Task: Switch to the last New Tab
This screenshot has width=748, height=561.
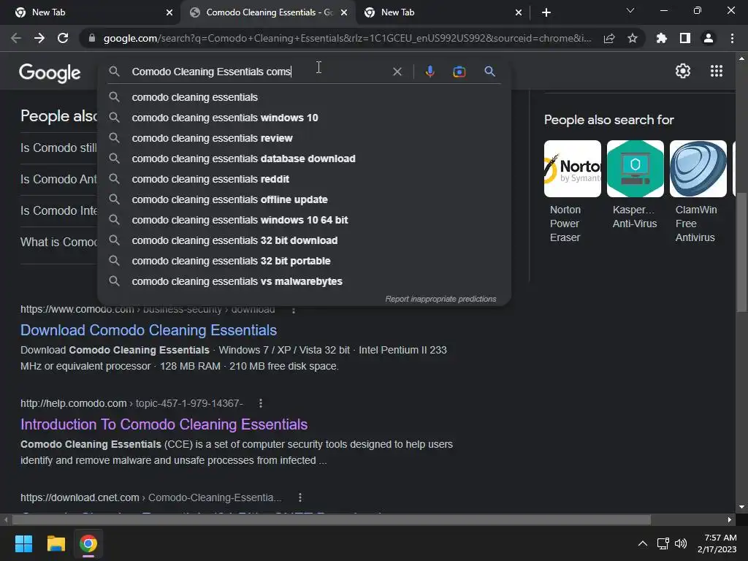Action: [x=443, y=12]
